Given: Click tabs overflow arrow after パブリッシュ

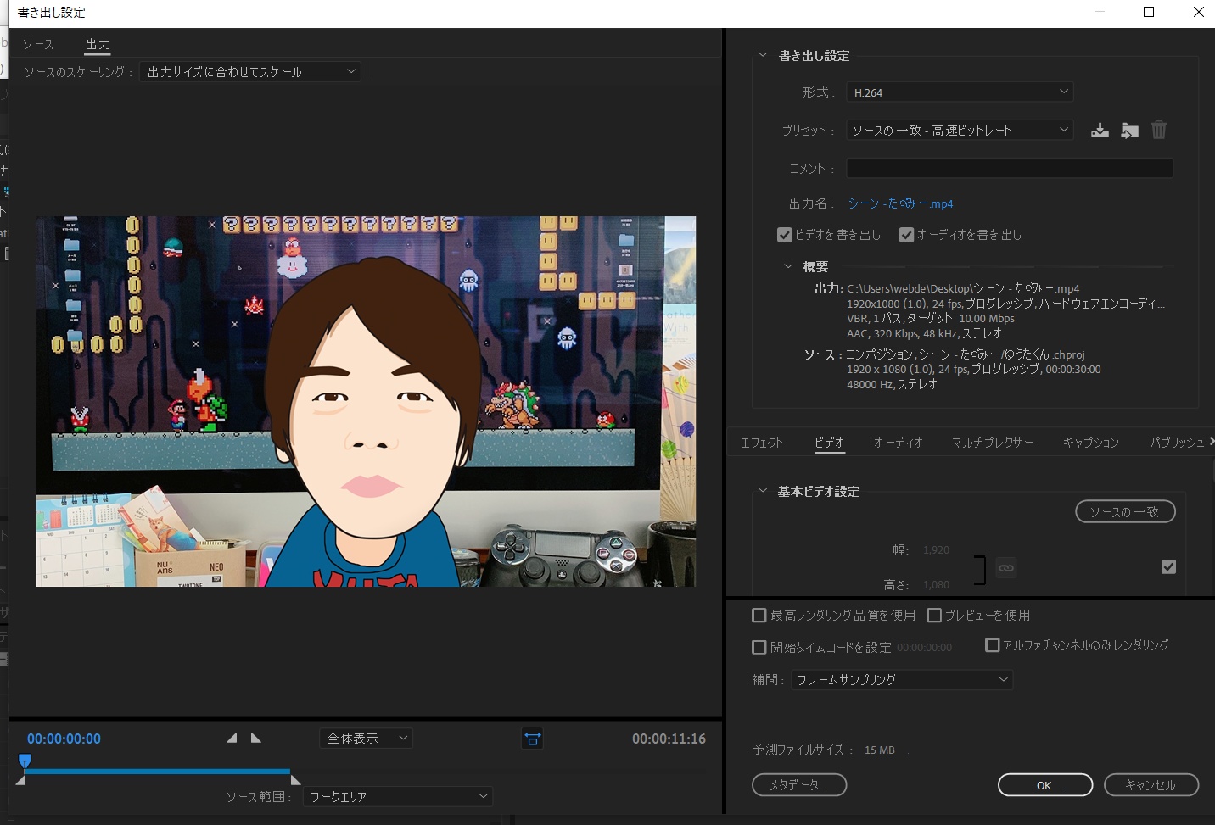Looking at the screenshot, I should [1211, 441].
